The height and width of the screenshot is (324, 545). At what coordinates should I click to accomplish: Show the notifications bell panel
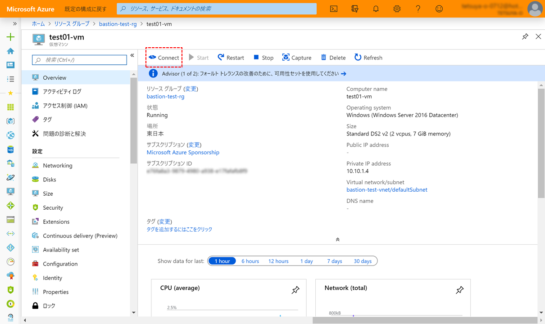[x=376, y=9]
